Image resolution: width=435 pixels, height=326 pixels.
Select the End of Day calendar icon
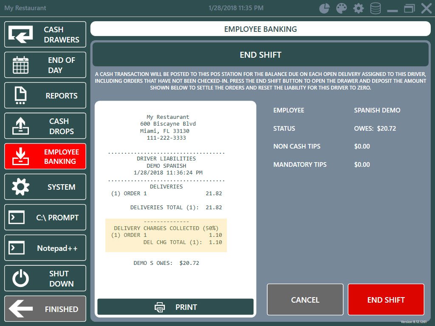tap(20, 65)
